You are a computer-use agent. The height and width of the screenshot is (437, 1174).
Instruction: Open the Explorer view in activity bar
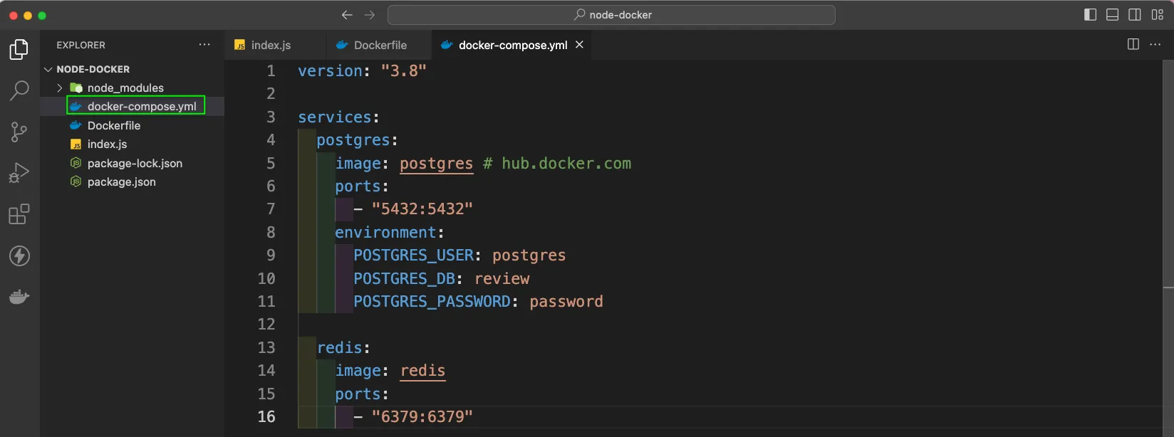(x=19, y=49)
